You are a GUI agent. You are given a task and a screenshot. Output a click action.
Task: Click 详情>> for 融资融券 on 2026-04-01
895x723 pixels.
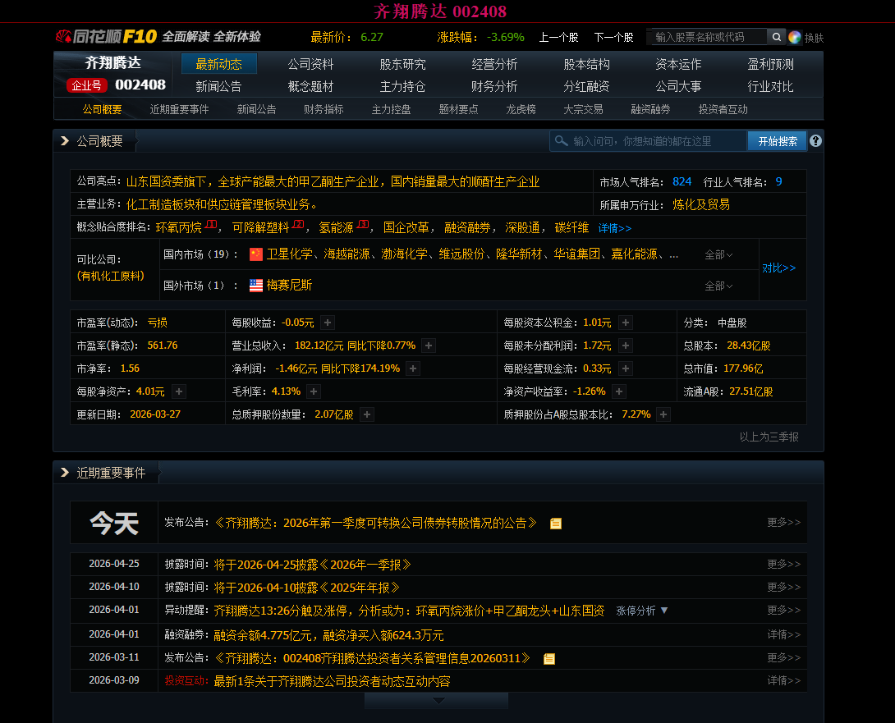point(783,634)
